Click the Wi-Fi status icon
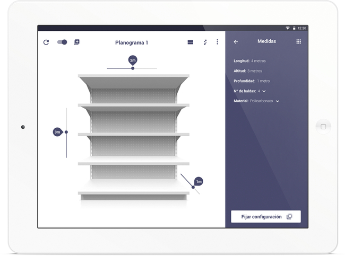 287,28
